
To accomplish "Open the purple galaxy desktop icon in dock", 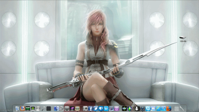I will tap(72, 109).
